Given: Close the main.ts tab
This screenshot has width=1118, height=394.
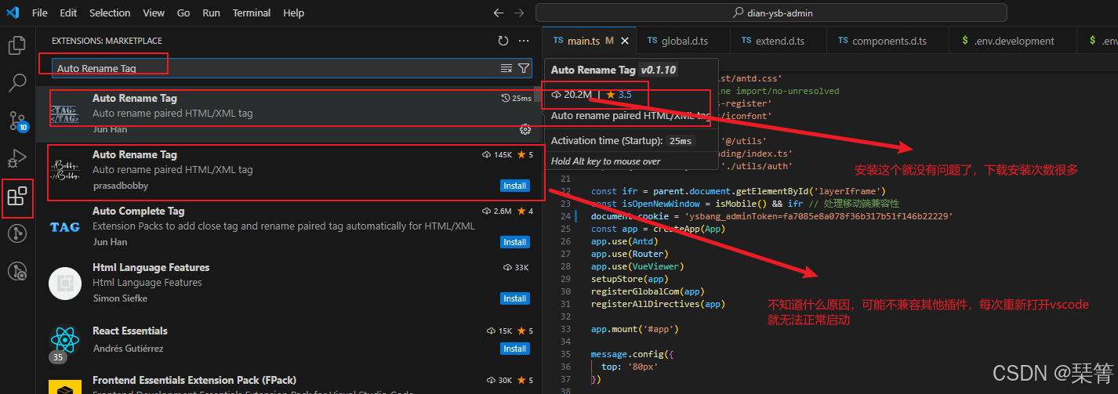Looking at the screenshot, I should [625, 41].
